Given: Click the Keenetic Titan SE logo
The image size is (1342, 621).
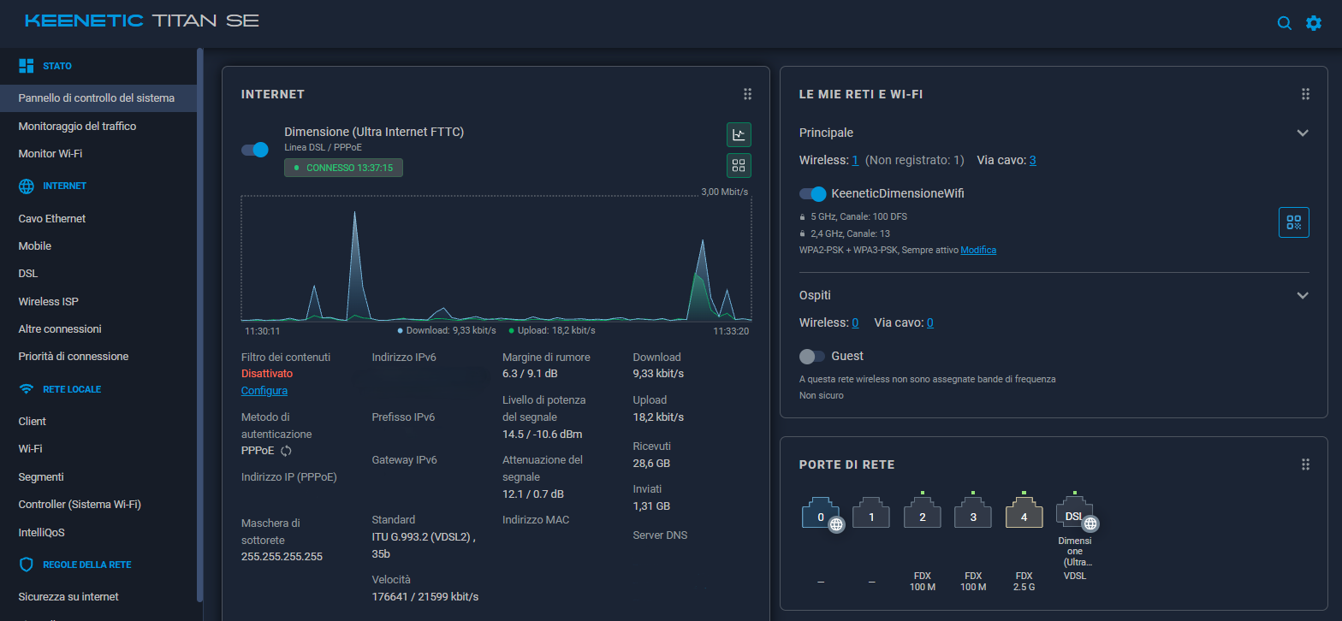Looking at the screenshot, I should point(142,21).
